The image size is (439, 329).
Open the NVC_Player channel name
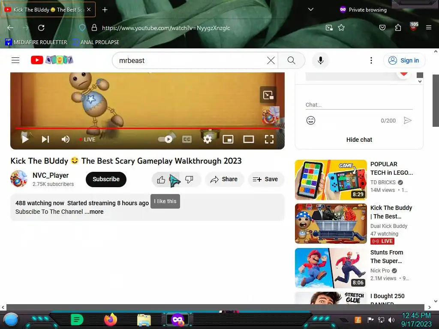click(51, 175)
